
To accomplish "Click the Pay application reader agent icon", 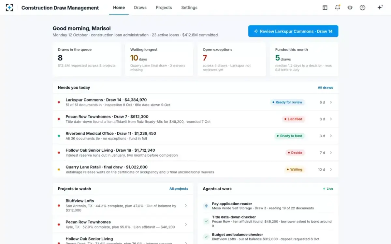I will 206,206.
